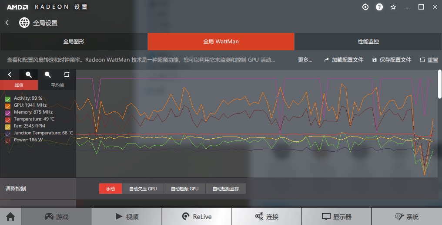442x225 pixels.
Task: Switch to the 全局图形 tab
Action: click(x=74, y=42)
